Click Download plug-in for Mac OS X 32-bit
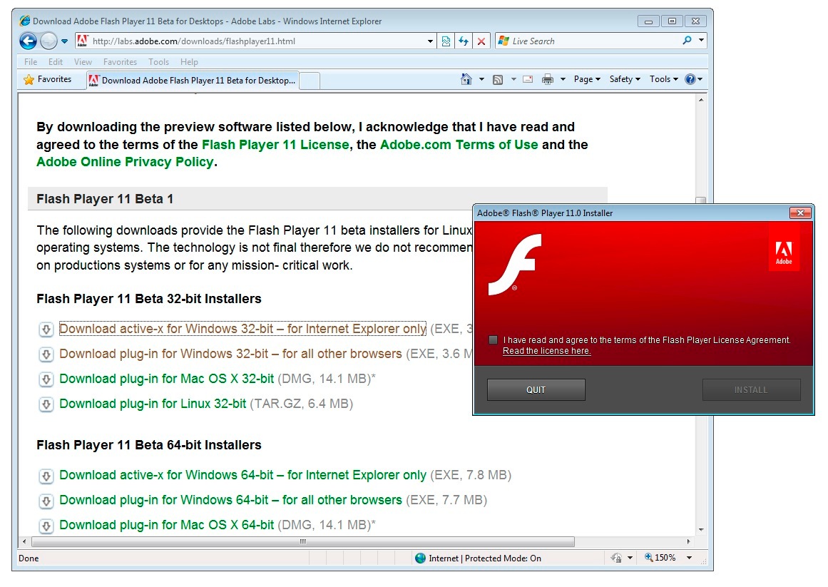The image size is (828, 587). (x=166, y=379)
